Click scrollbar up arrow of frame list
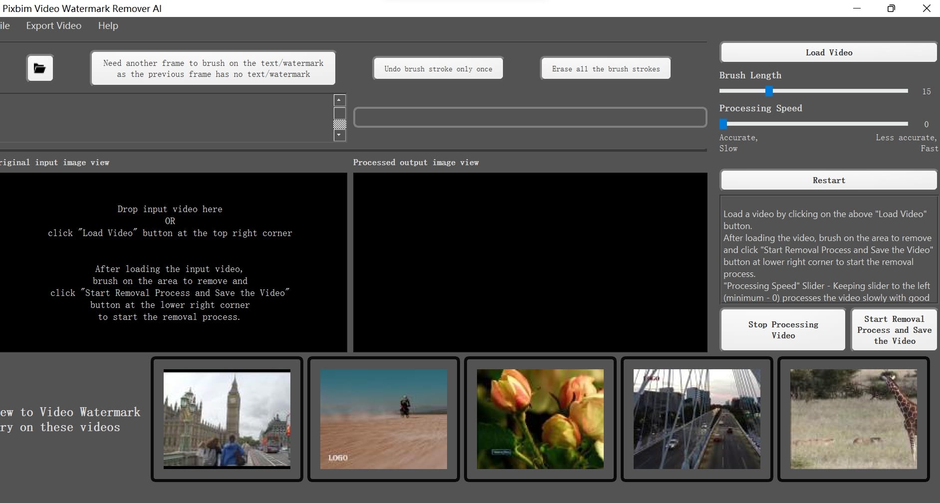Image resolution: width=940 pixels, height=503 pixels. coord(339,100)
